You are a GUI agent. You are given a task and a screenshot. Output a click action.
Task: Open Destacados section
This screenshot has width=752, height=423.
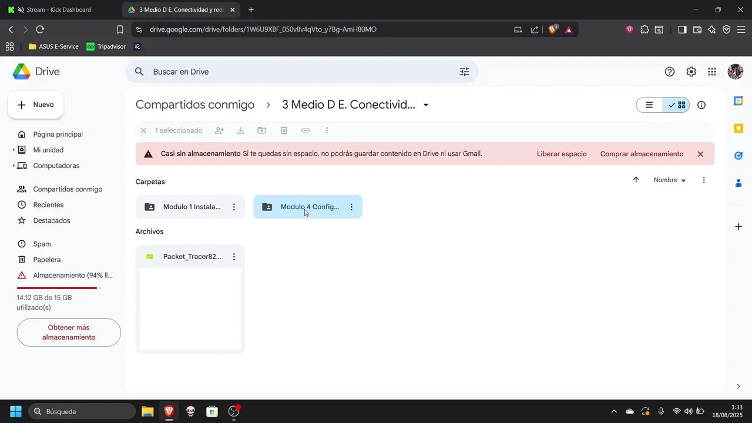(52, 221)
